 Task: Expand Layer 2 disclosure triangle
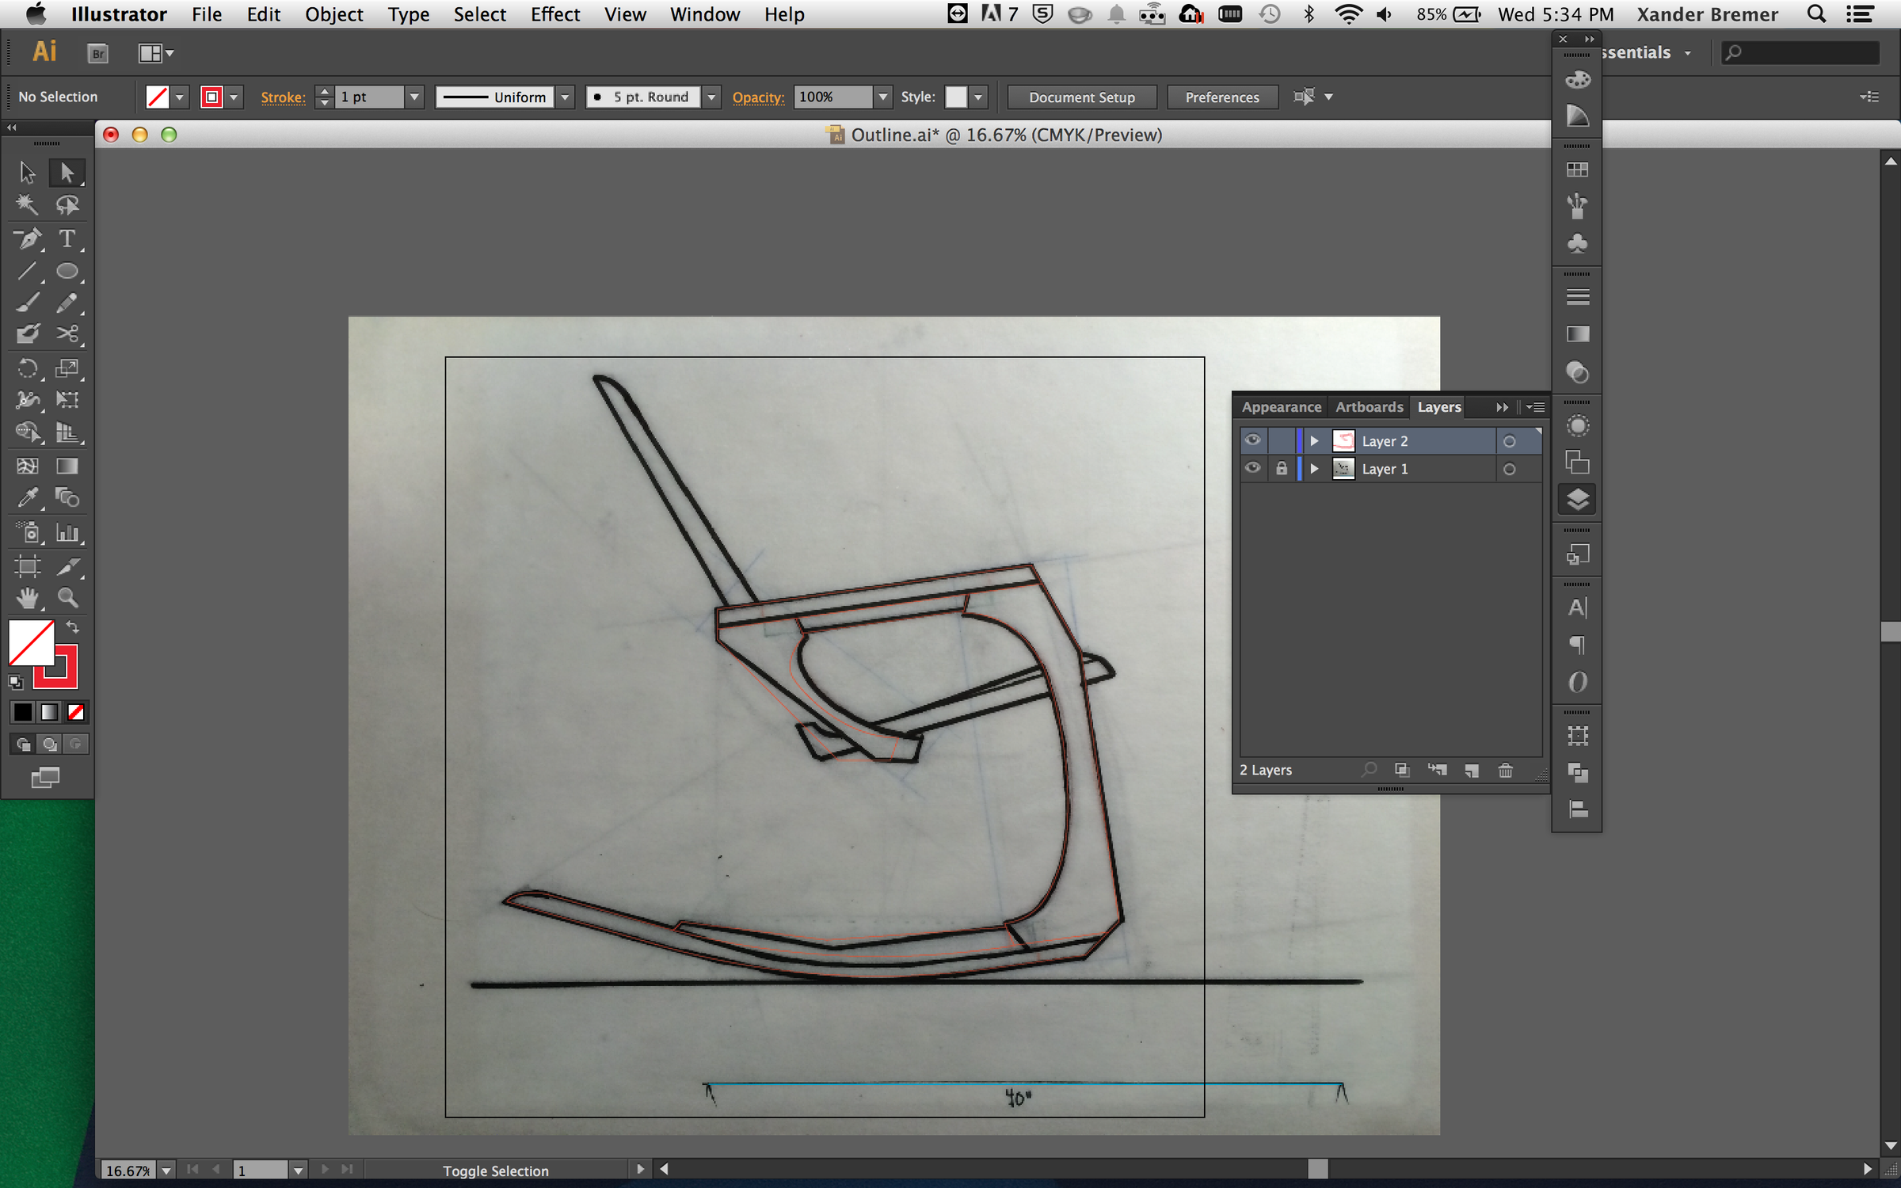(1314, 441)
